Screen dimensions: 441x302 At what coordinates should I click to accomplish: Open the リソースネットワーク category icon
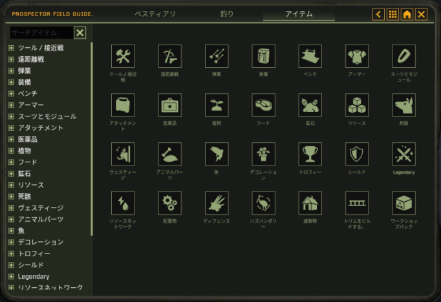tap(123, 203)
